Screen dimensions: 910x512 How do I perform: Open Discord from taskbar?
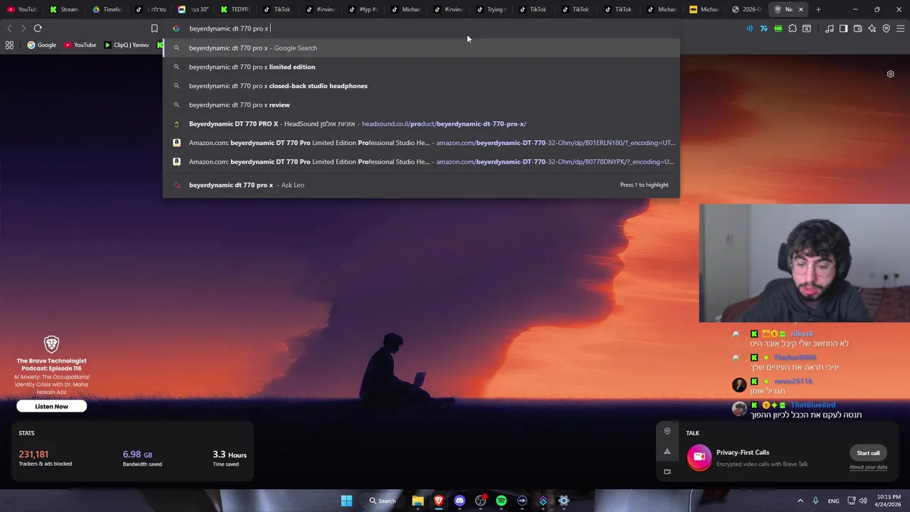(459, 501)
